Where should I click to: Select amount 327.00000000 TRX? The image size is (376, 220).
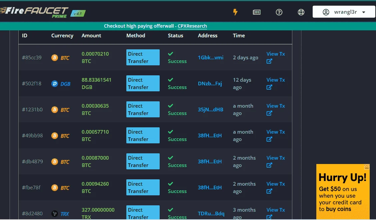pos(98,213)
